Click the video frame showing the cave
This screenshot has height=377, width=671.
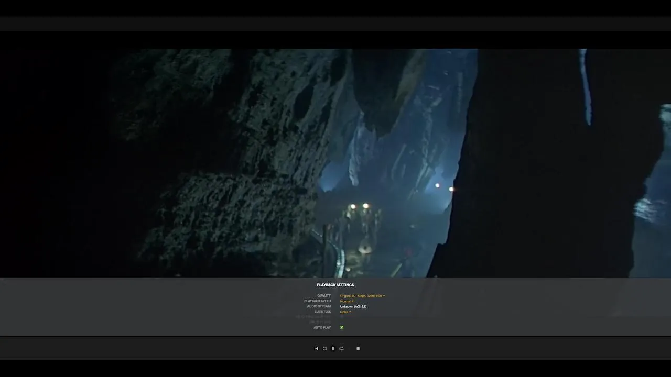tap(335, 163)
